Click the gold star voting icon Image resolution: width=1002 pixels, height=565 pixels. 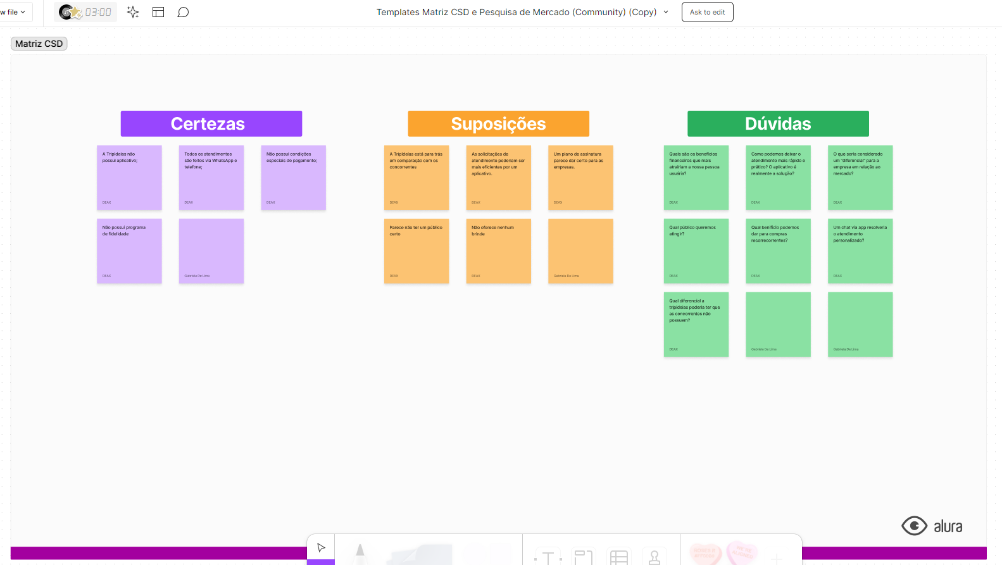click(x=77, y=13)
